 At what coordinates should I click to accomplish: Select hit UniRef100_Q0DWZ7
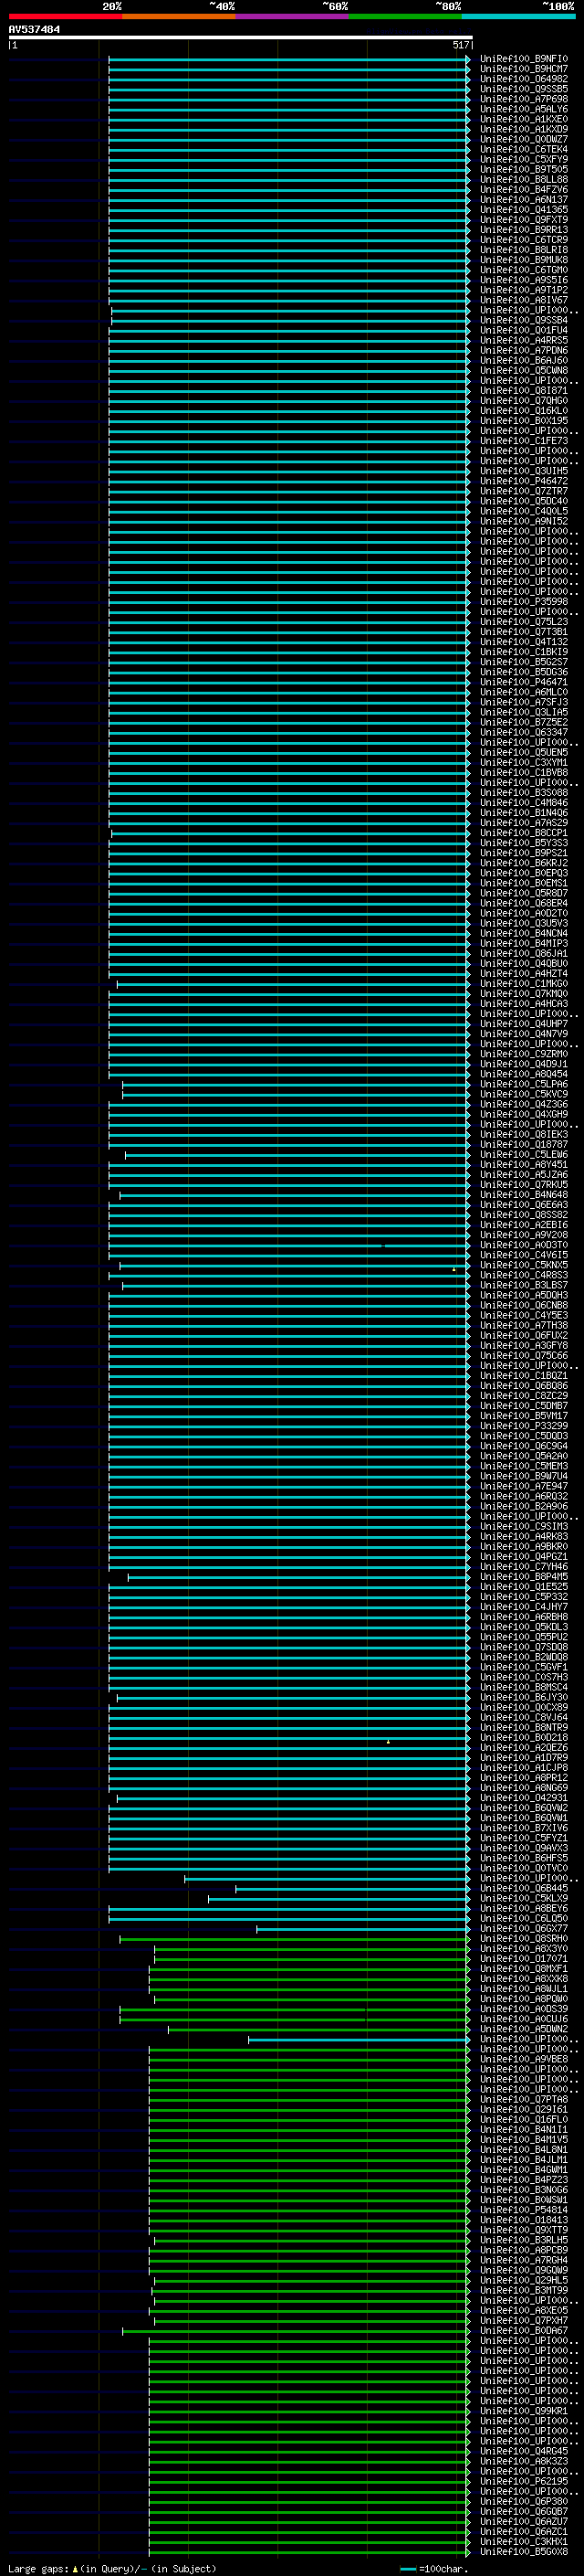coord(523,139)
